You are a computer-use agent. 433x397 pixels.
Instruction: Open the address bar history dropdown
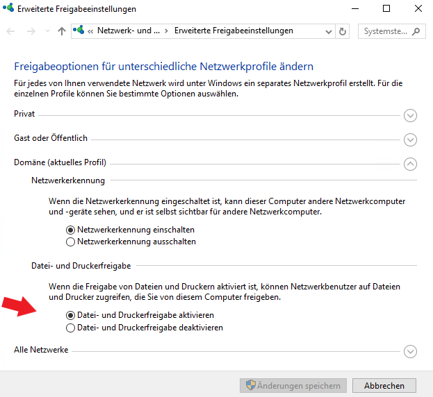click(x=327, y=31)
